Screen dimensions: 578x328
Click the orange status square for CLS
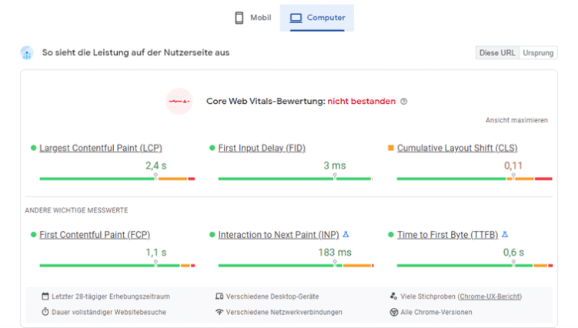(391, 148)
